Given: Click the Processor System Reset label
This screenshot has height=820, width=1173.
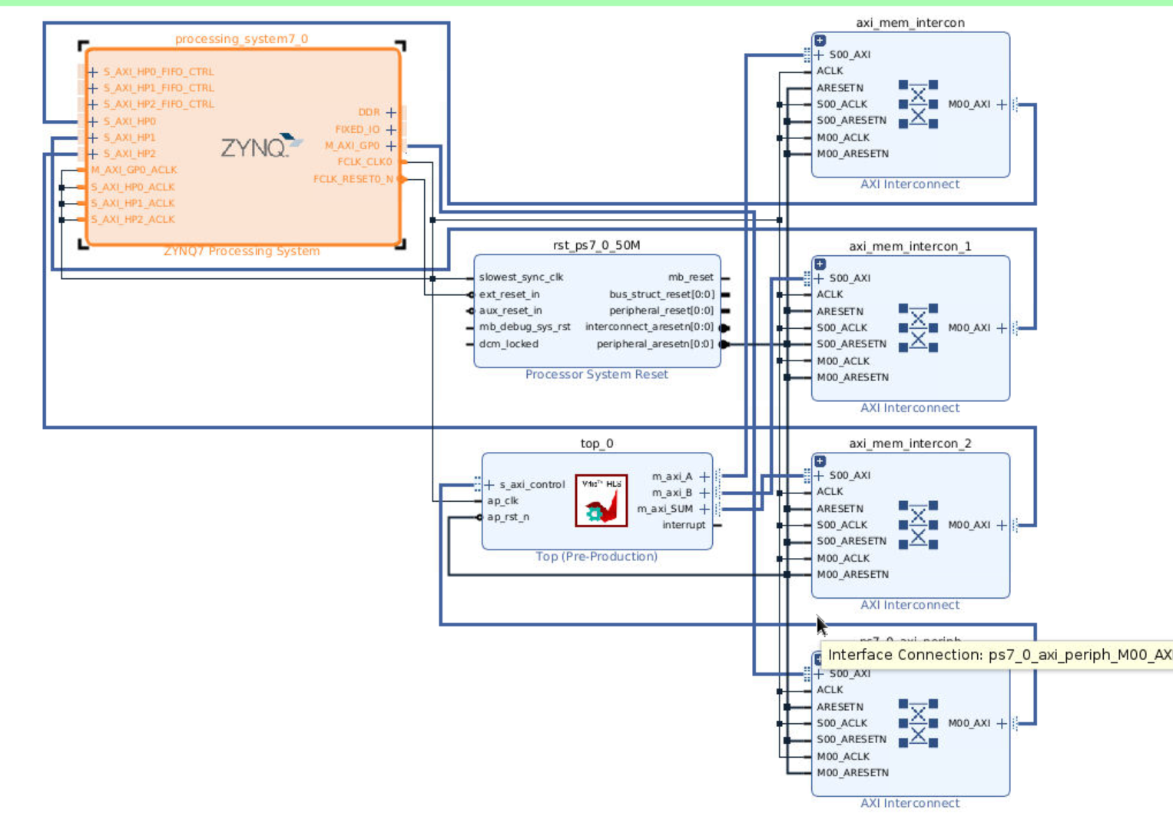Looking at the screenshot, I should [596, 374].
